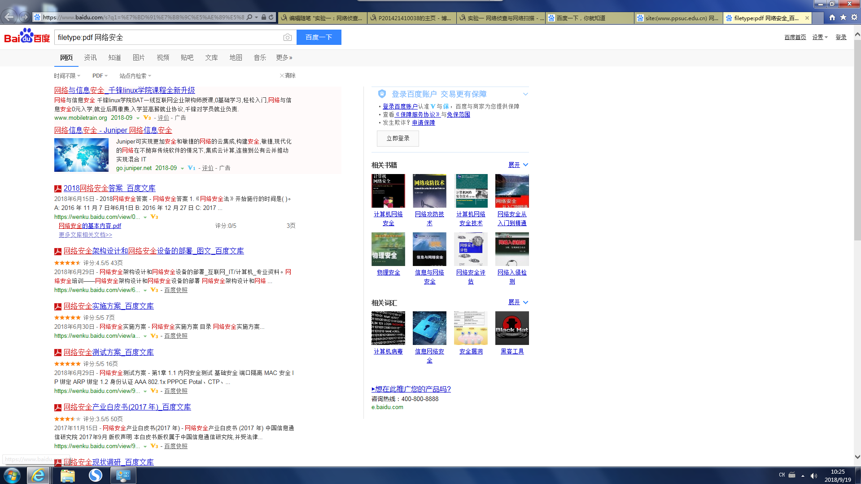The image size is (861, 484).
Task: Switch to 知道 search tab
Action: pos(114,57)
